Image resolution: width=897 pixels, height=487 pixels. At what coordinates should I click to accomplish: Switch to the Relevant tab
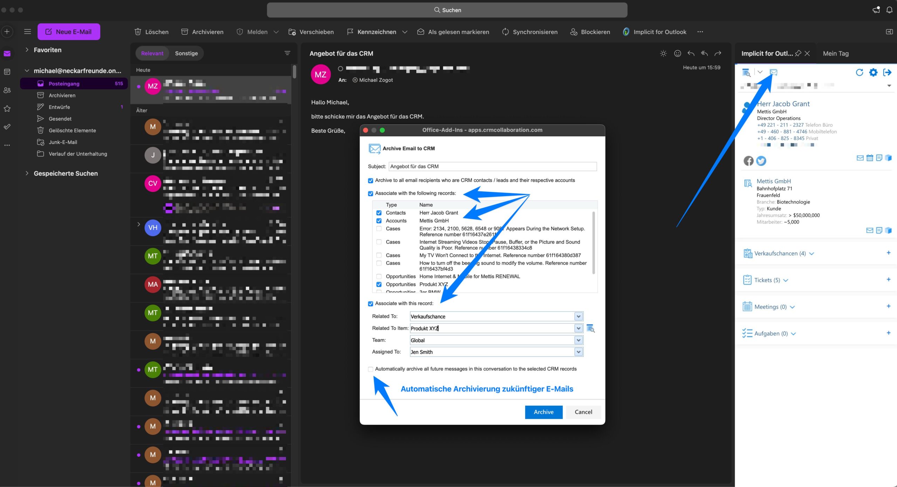[152, 53]
